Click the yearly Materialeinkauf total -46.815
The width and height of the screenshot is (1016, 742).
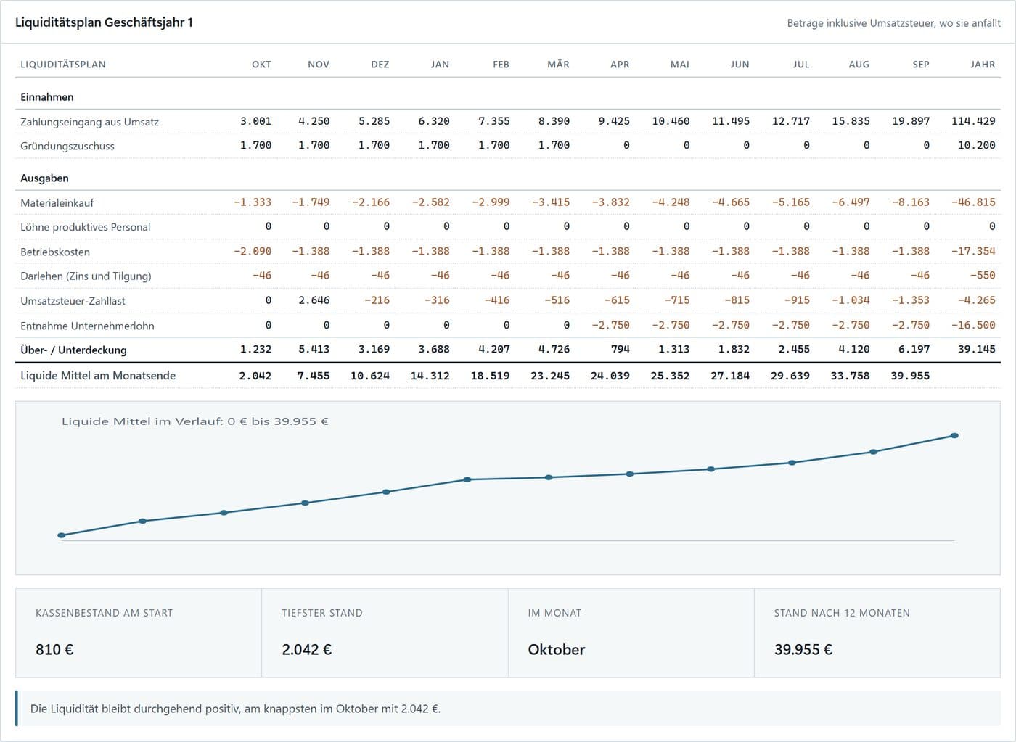tap(973, 202)
